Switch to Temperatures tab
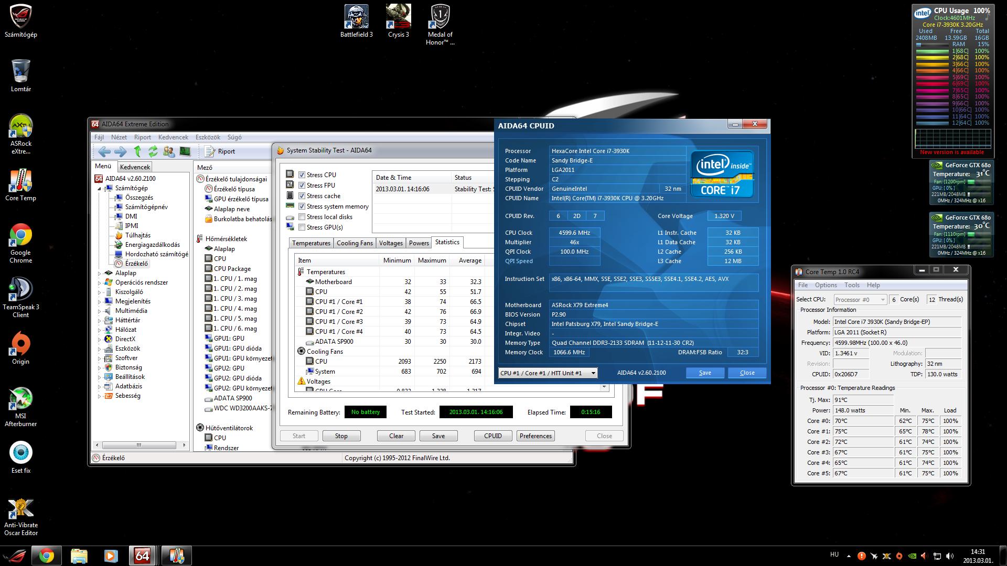Viewport: 1007px width, 566px height. pos(311,243)
